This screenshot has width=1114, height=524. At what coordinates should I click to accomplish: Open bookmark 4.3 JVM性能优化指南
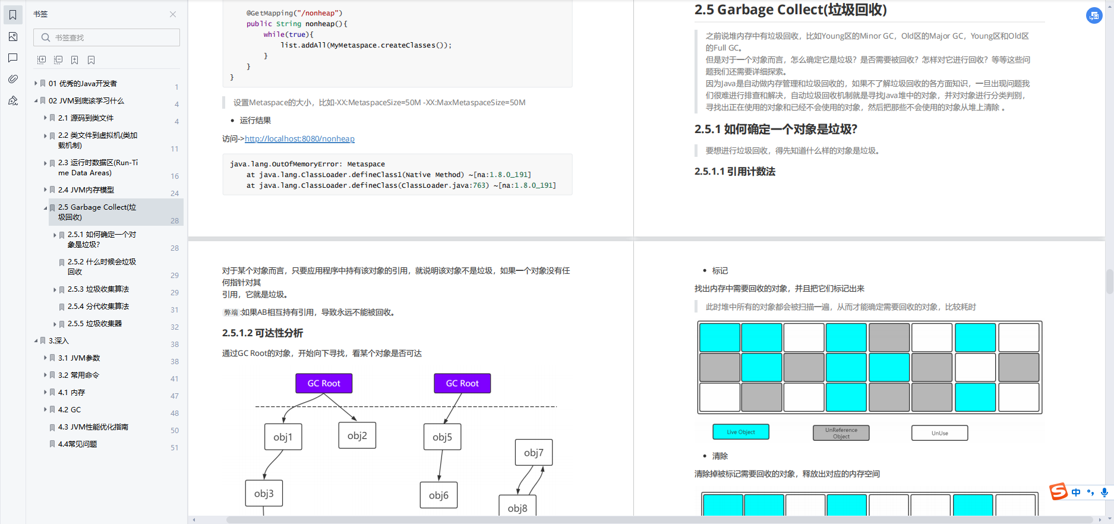tap(93, 427)
